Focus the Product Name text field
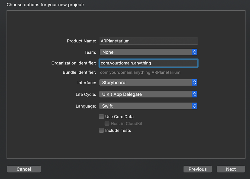This screenshot has width=250, height=179. 149,41
